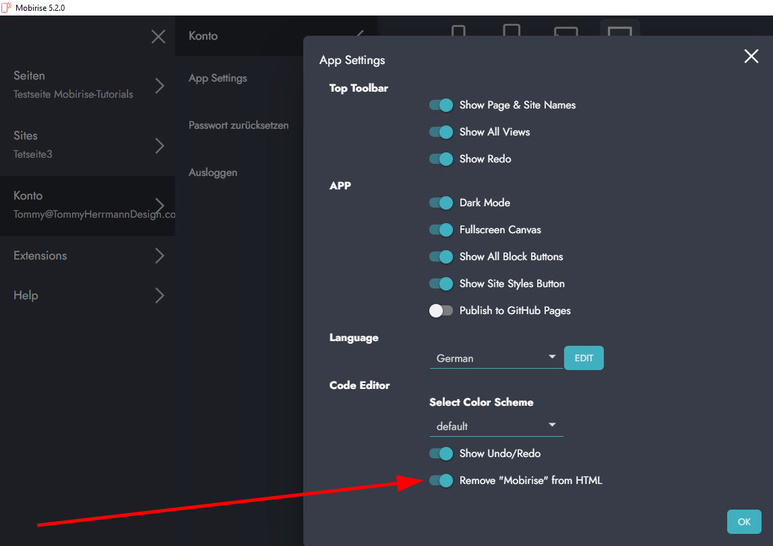Expand the Help chevron arrow

point(160,295)
